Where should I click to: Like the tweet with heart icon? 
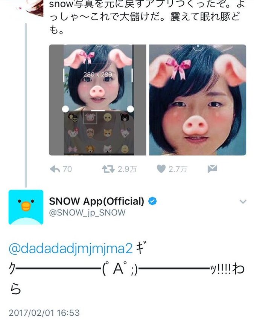pyautogui.click(x=161, y=169)
